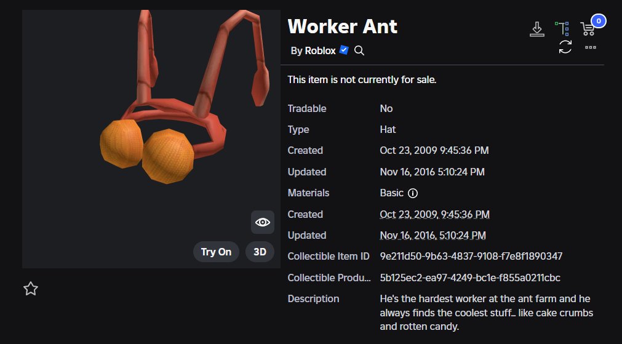Click the Type value Hat
The width and height of the screenshot is (622, 344).
[x=388, y=130]
